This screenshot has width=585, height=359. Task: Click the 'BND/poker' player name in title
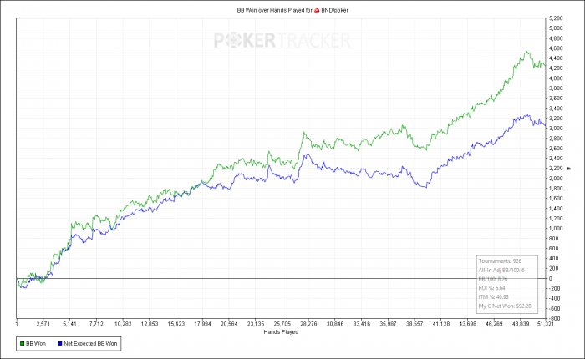334,11
